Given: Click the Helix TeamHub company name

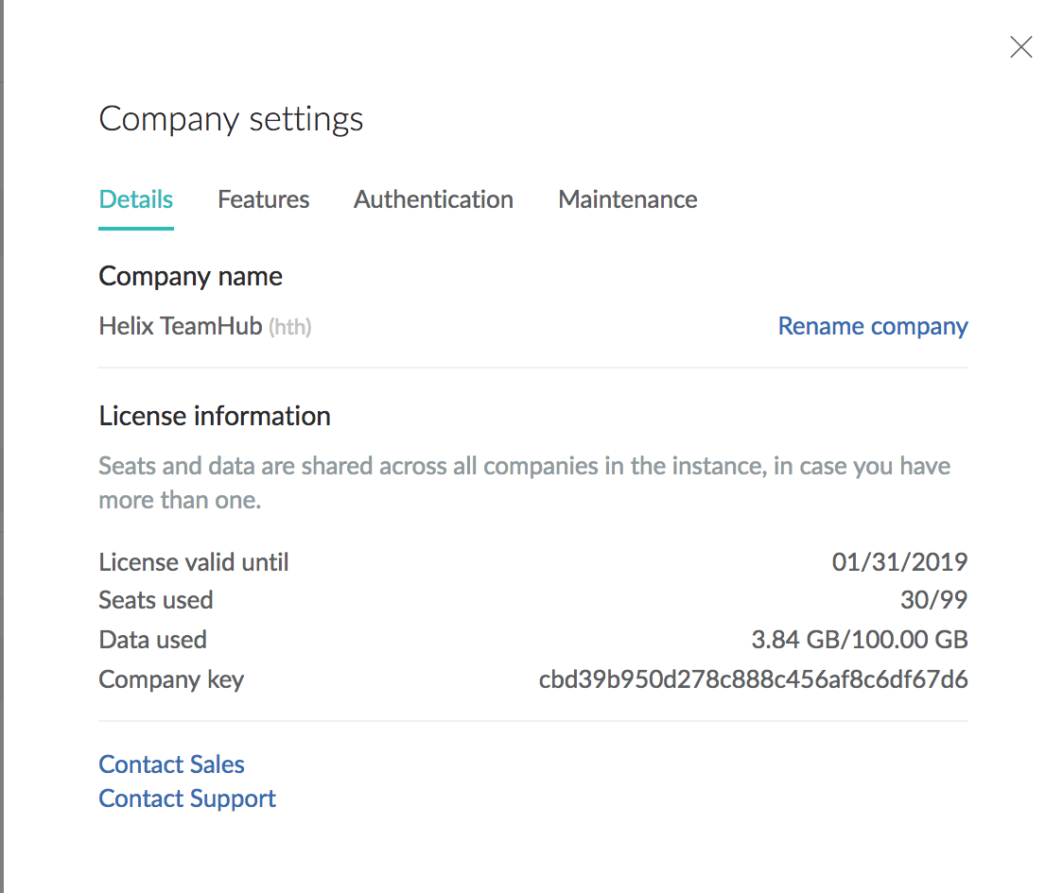Looking at the screenshot, I should [x=180, y=325].
